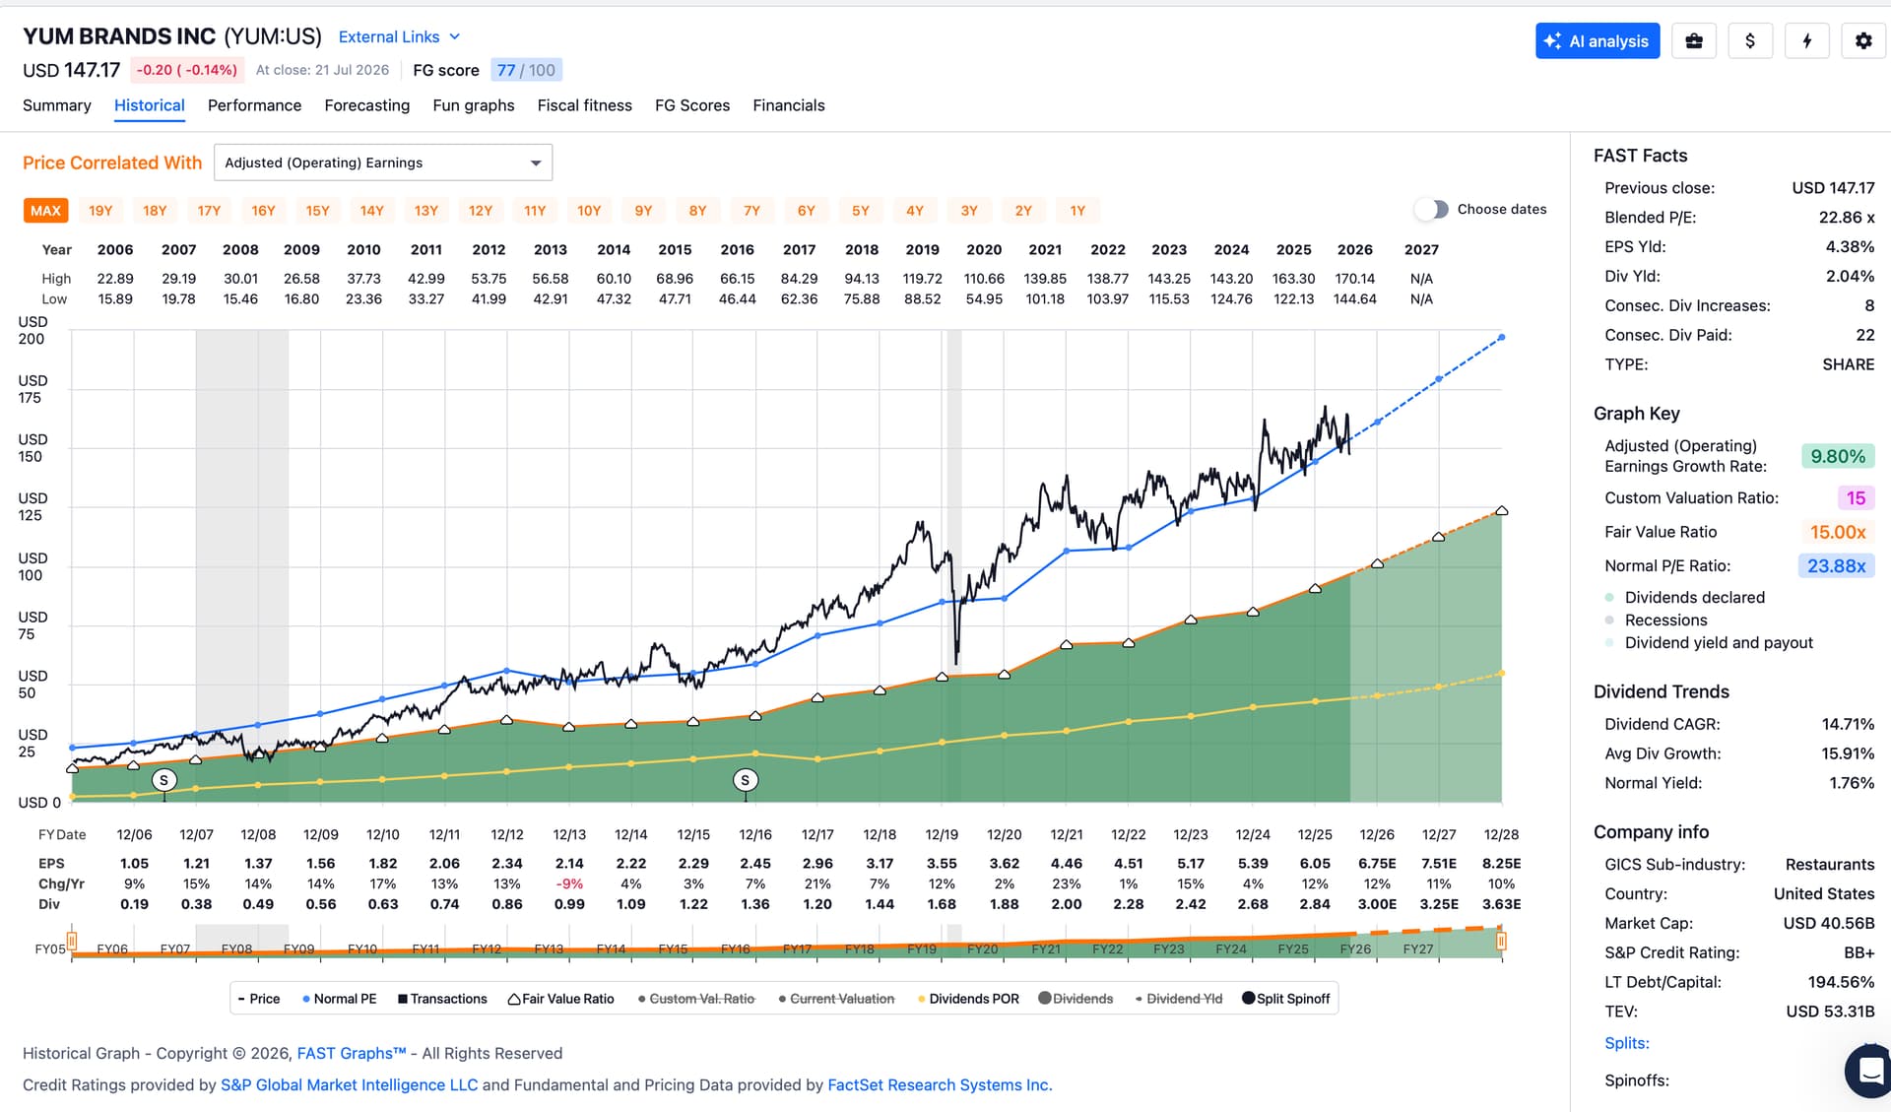Go to the Forecasting tab
1891x1112 pixels.
367,105
